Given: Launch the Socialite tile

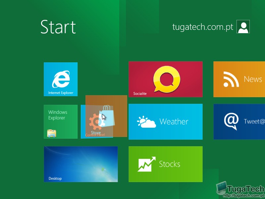Looking at the screenshot, I should tap(166, 79).
